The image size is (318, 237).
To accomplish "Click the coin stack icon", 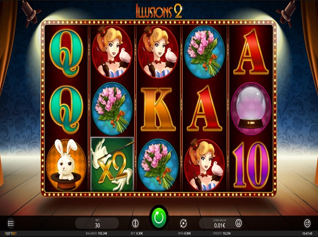I will [x=238, y=223].
